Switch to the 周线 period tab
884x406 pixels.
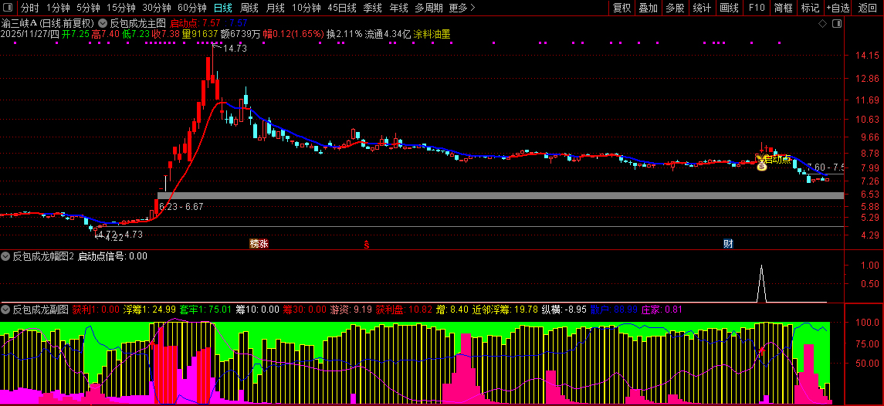click(249, 8)
